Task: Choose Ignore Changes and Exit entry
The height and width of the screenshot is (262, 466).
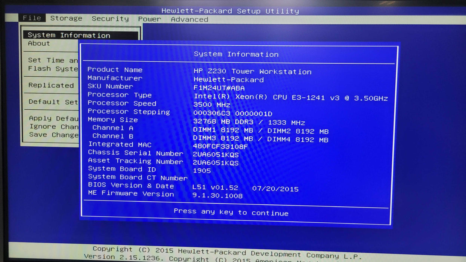Action: [54, 127]
